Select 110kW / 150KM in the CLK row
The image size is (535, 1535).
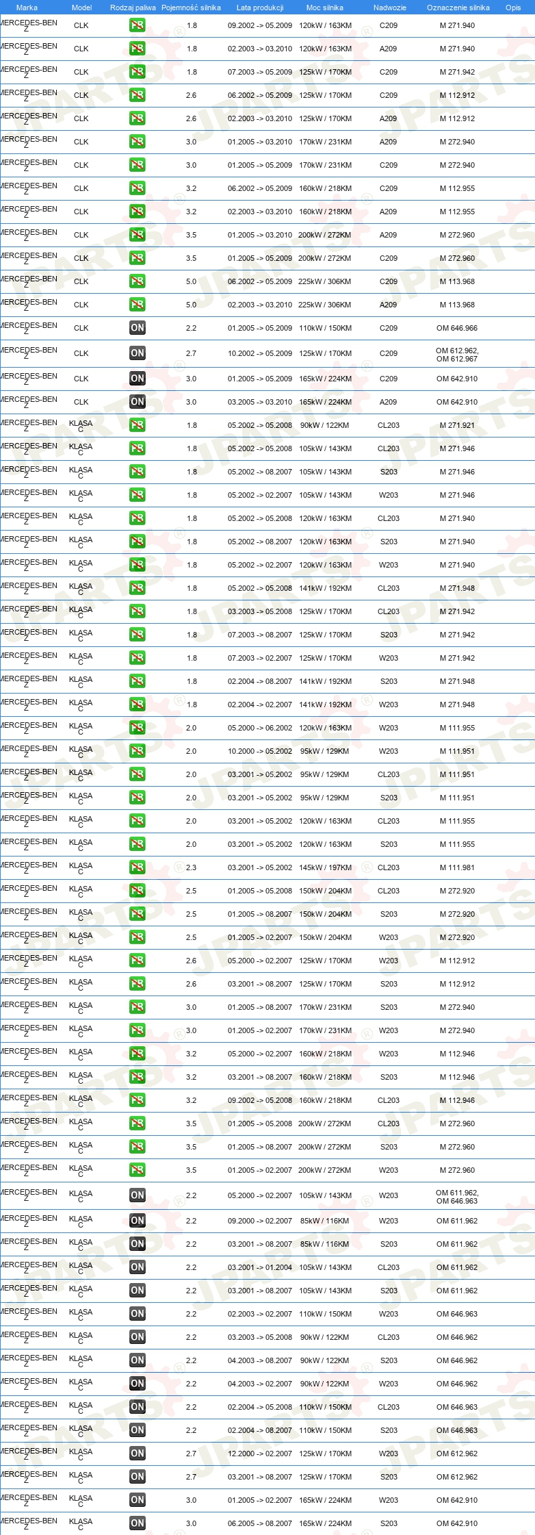pyautogui.click(x=325, y=328)
